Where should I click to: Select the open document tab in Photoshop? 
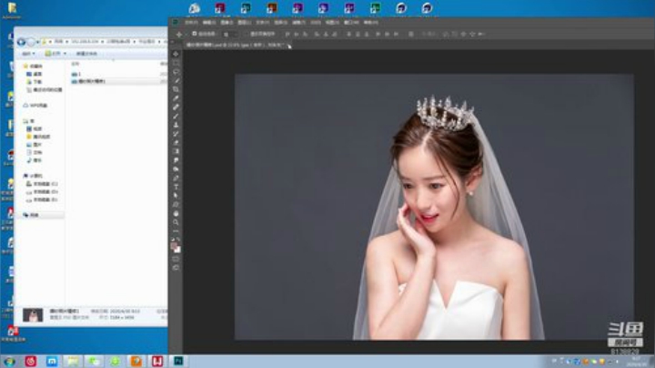236,45
